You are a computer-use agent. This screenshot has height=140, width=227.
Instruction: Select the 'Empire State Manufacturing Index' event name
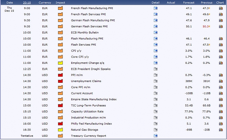click(94, 99)
